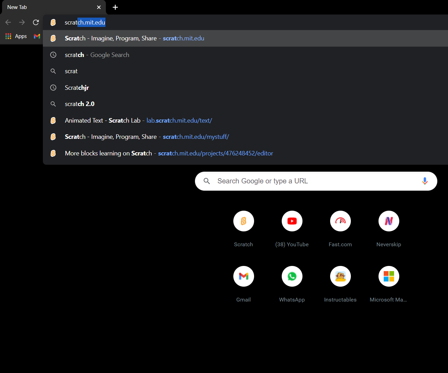Click the voice search microphone icon
This screenshot has height=373, width=448.
coord(425,181)
